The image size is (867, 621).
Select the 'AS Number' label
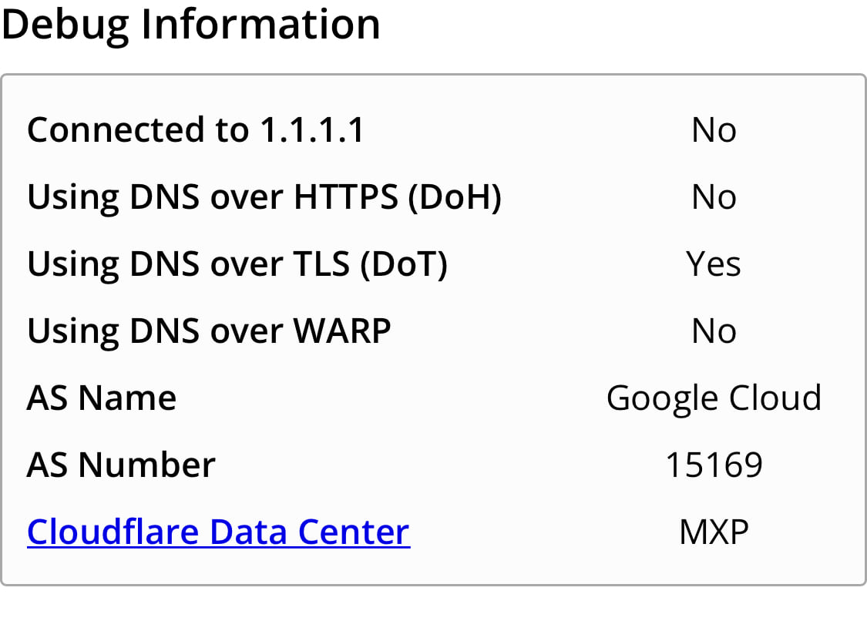(x=121, y=465)
